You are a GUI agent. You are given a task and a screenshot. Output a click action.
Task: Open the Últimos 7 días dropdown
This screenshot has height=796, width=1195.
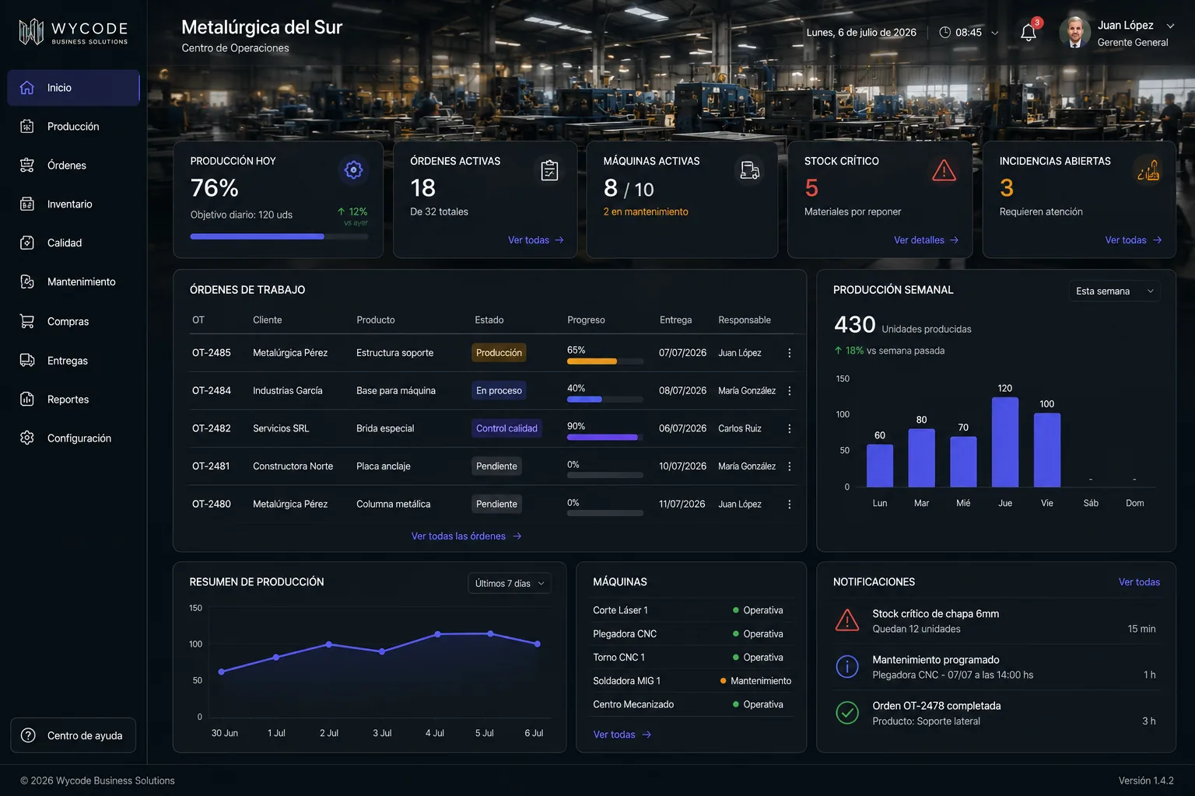pyautogui.click(x=510, y=583)
